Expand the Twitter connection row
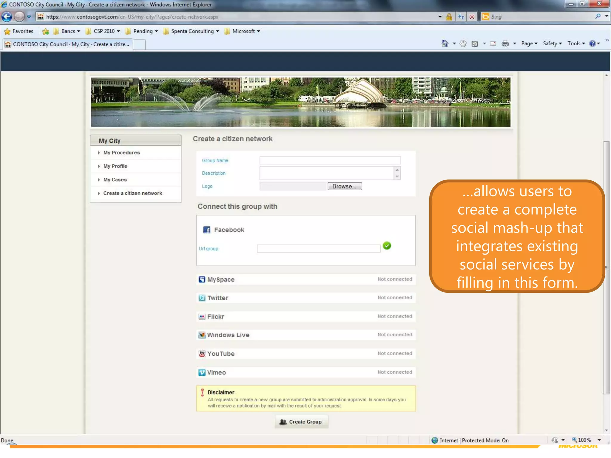 (306, 298)
